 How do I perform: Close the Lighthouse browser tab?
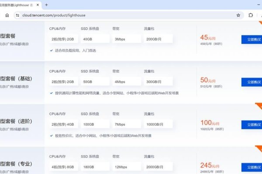coord(38,5)
